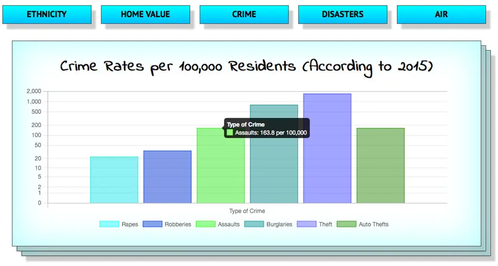Hide Auto Thefts via legend label text
This screenshot has width=498, height=266.
point(373,224)
